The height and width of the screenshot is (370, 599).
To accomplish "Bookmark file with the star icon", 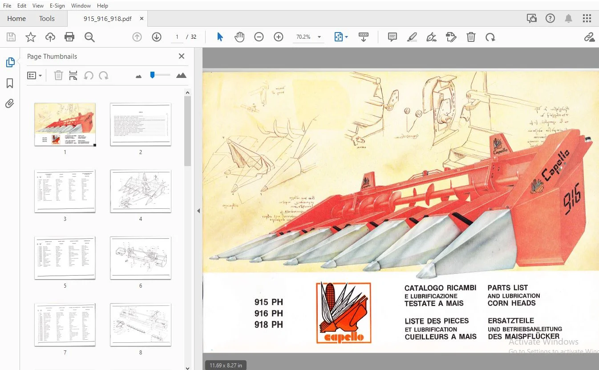I will pyautogui.click(x=30, y=37).
